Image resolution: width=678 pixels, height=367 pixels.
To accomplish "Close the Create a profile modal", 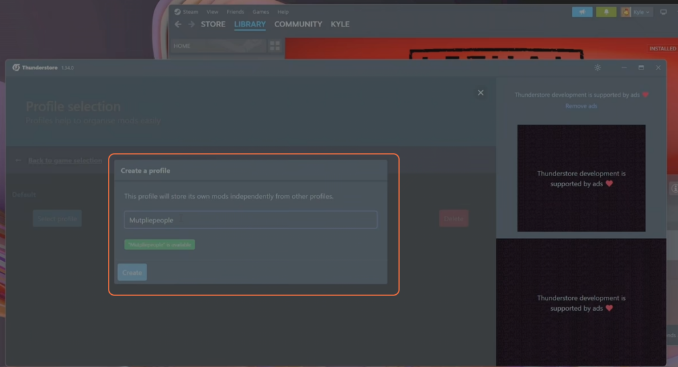I will point(481,93).
